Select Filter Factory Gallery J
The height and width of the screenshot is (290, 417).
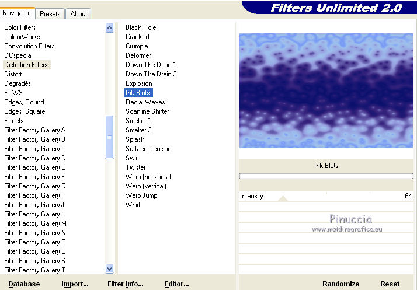click(x=34, y=205)
